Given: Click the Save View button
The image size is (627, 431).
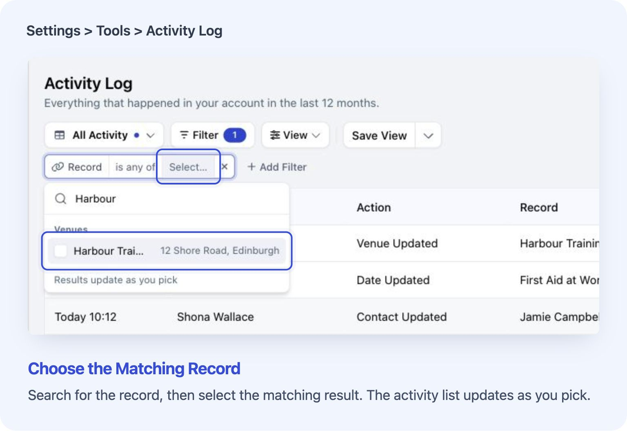Looking at the screenshot, I should click(x=379, y=136).
